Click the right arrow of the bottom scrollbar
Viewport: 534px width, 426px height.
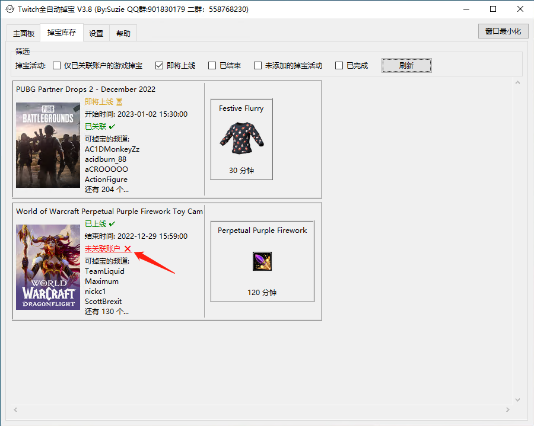coord(507,409)
